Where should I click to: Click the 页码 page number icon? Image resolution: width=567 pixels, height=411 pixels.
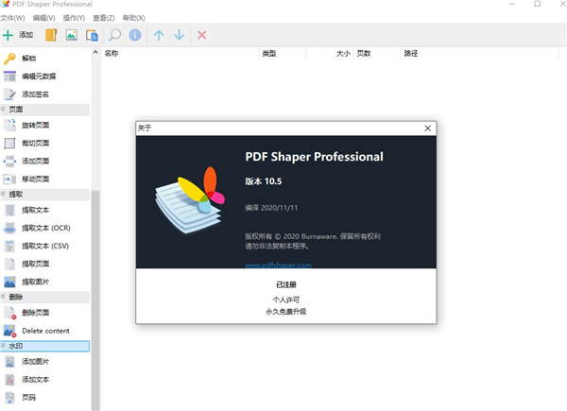[9, 398]
